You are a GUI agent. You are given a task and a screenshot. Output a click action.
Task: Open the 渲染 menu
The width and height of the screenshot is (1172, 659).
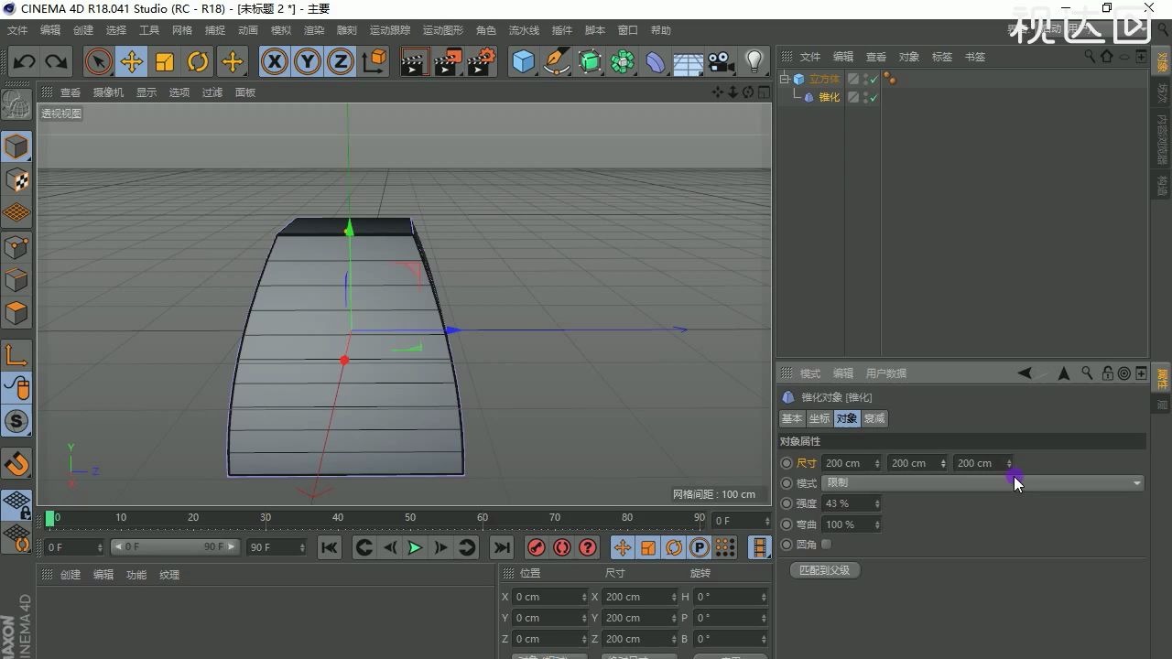[314, 30]
